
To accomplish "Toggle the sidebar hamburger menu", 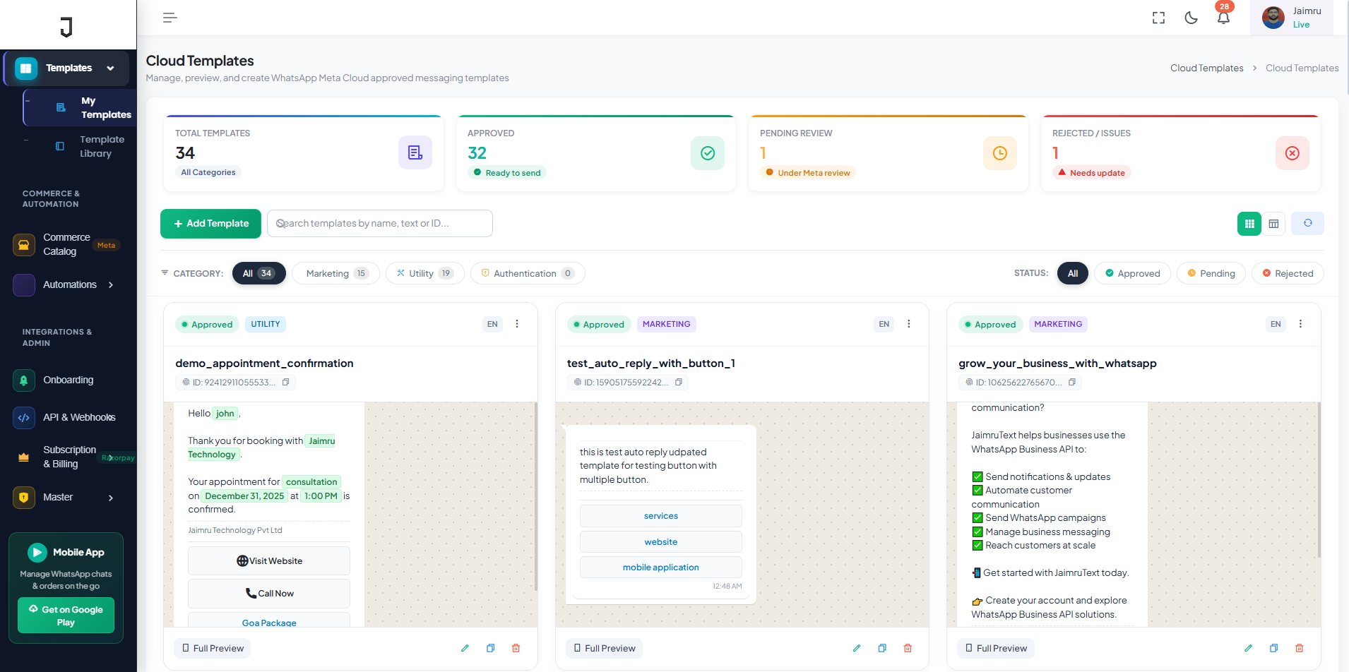I will click(170, 18).
